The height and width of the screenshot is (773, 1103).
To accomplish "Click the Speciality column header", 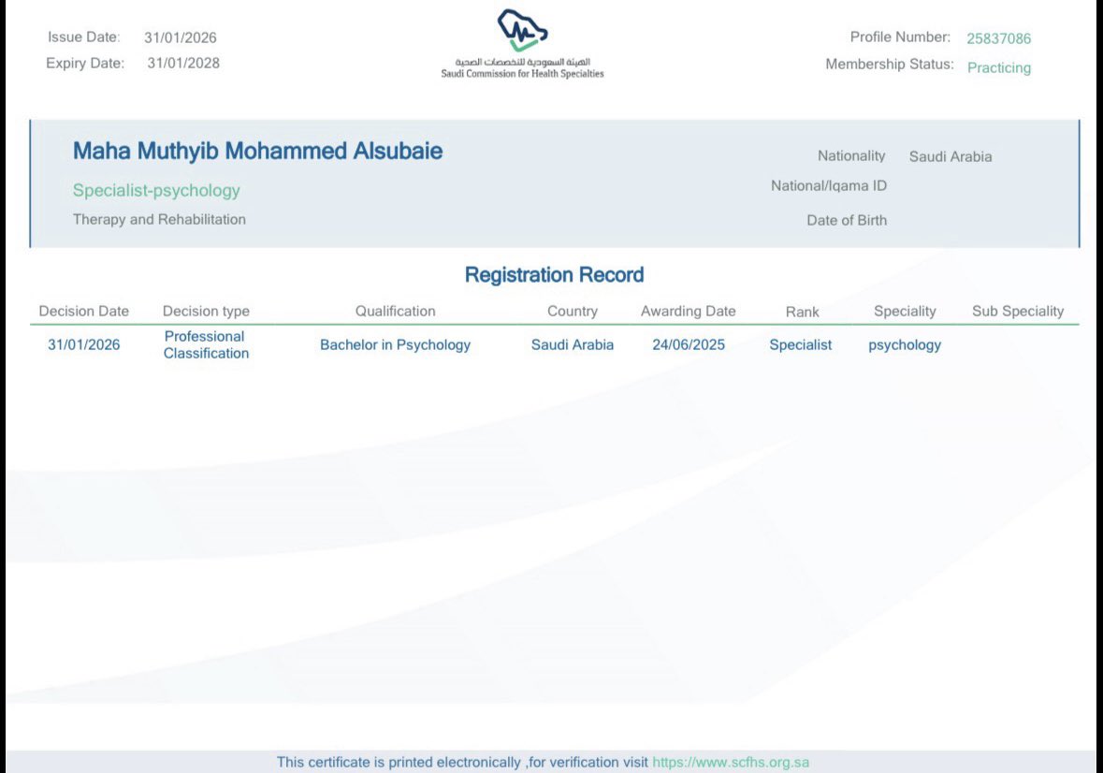I will pyautogui.click(x=905, y=311).
